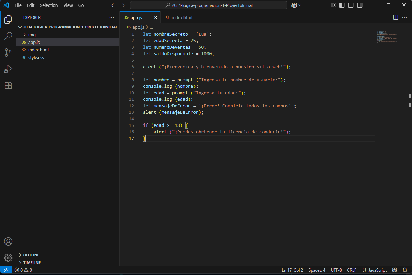Click mensajeDeError on line 12

(172, 106)
